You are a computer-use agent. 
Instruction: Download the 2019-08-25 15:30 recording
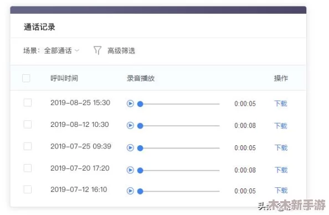pos(281,103)
